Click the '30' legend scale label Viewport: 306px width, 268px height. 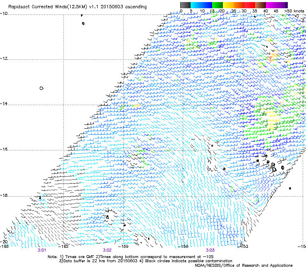(244, 11)
